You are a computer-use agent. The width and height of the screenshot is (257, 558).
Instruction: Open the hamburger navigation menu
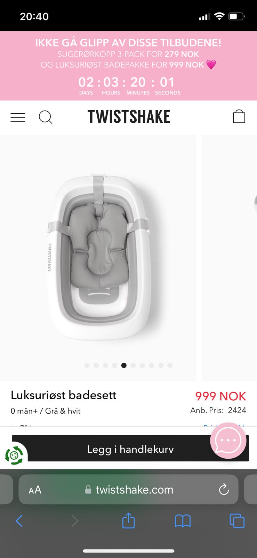18,118
